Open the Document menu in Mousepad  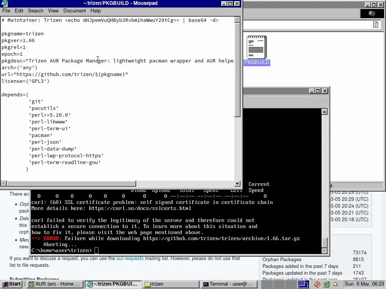75,11
